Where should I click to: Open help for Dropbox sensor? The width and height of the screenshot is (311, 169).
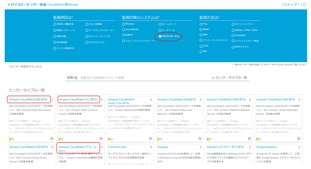tap(200, 147)
